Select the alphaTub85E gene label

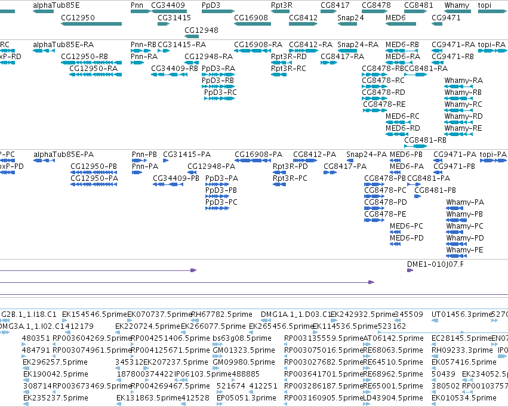pyautogui.click(x=56, y=5)
